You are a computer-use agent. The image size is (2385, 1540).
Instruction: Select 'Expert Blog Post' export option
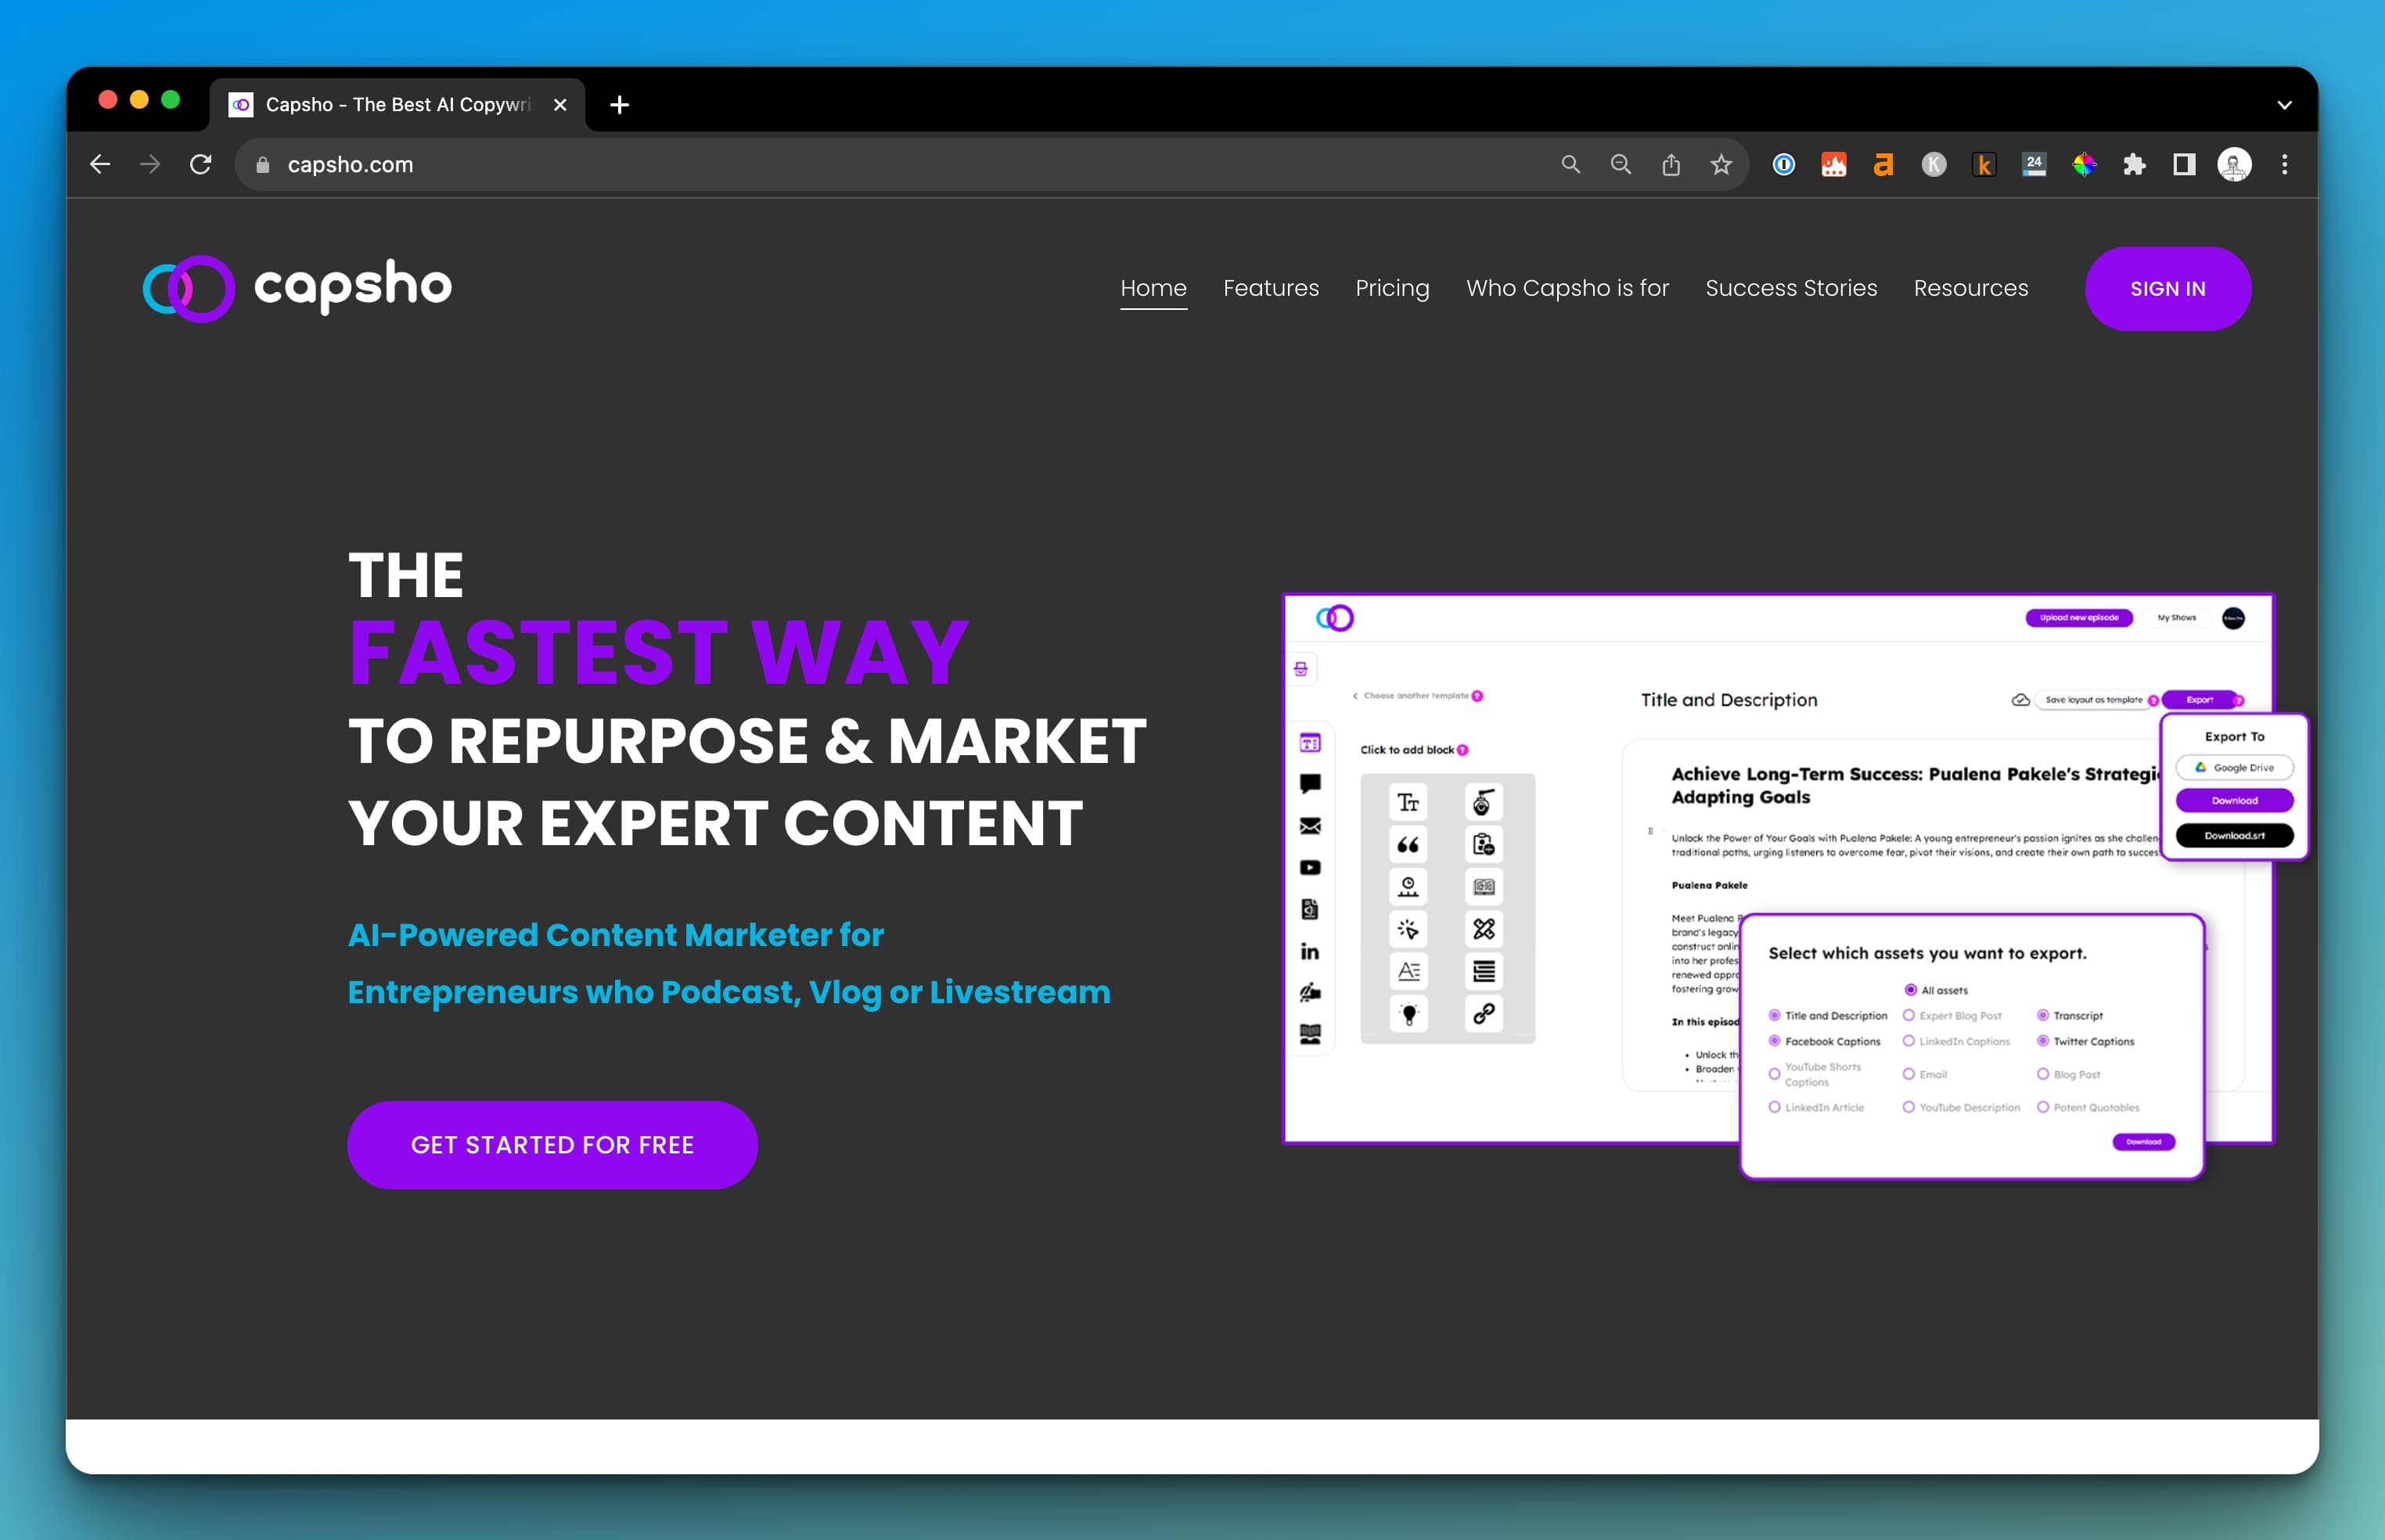tap(1951, 1016)
